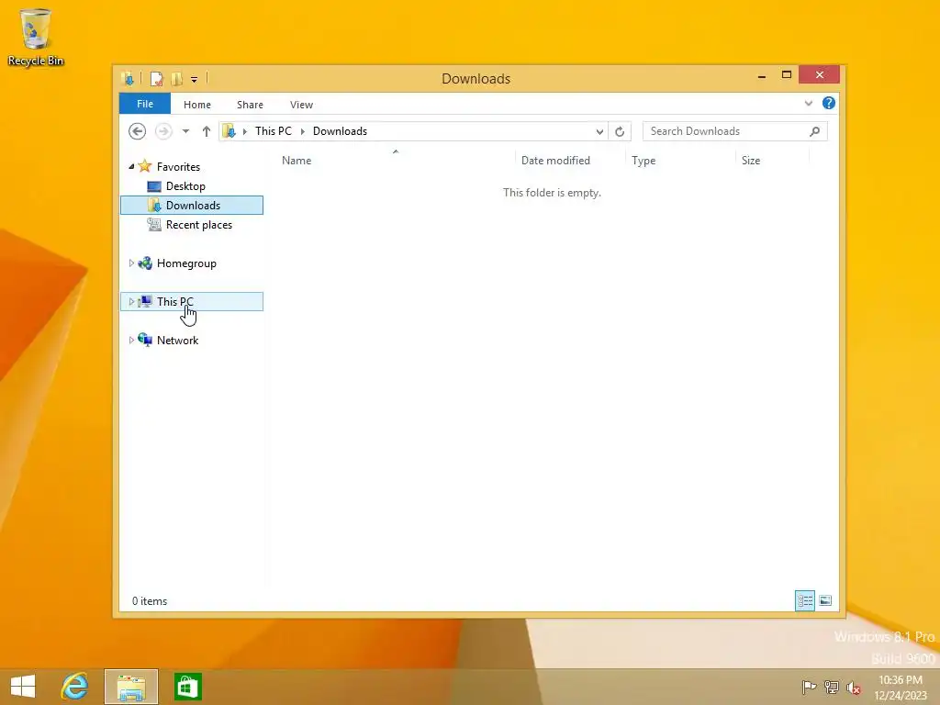This screenshot has width=940, height=705.
Task: Minimize the Downloads window
Action: 762,75
